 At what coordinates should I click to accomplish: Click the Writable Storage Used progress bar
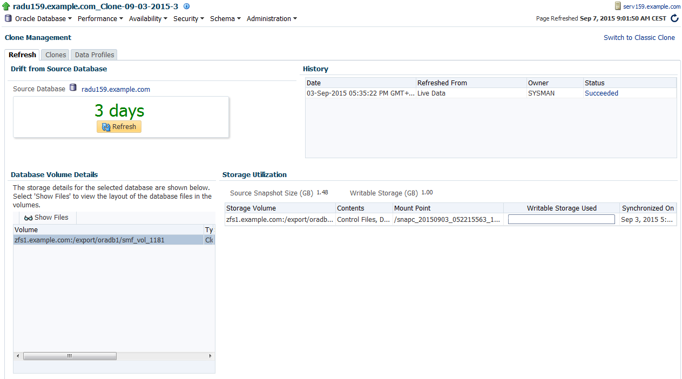click(x=561, y=219)
